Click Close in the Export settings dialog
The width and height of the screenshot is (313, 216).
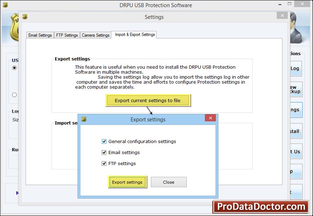(x=169, y=182)
